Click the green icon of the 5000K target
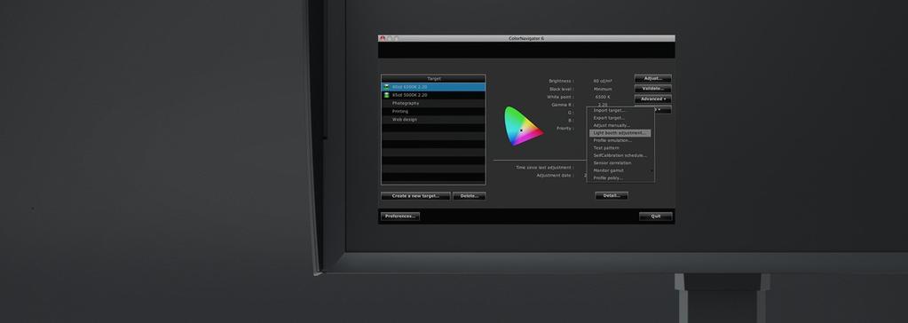 click(386, 95)
